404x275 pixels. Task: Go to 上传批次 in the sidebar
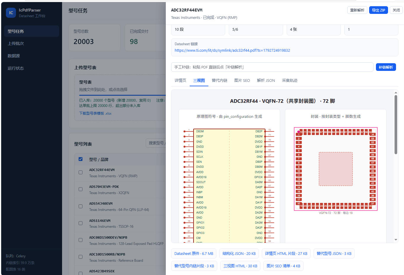32,43
